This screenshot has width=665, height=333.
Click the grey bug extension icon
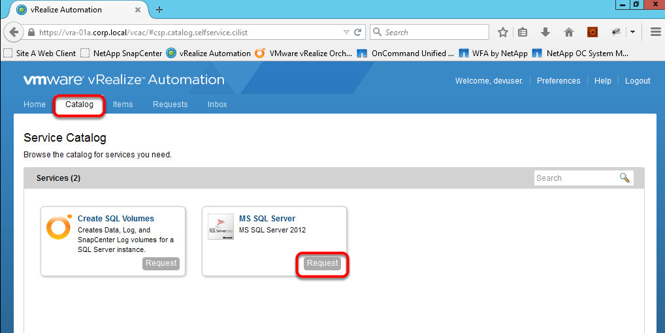(616, 32)
